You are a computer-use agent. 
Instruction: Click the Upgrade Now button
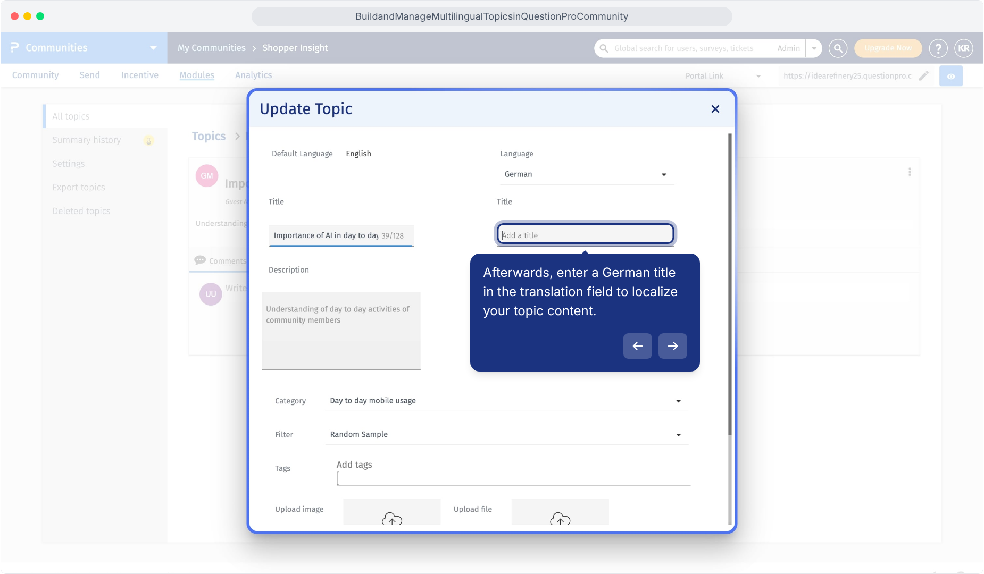[x=888, y=48]
